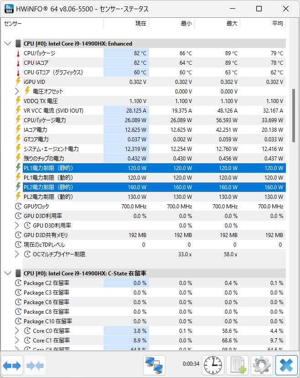Click lightning icon beside CPUパッケージ電力
The width and height of the screenshot is (300, 378).
click(x=18, y=120)
